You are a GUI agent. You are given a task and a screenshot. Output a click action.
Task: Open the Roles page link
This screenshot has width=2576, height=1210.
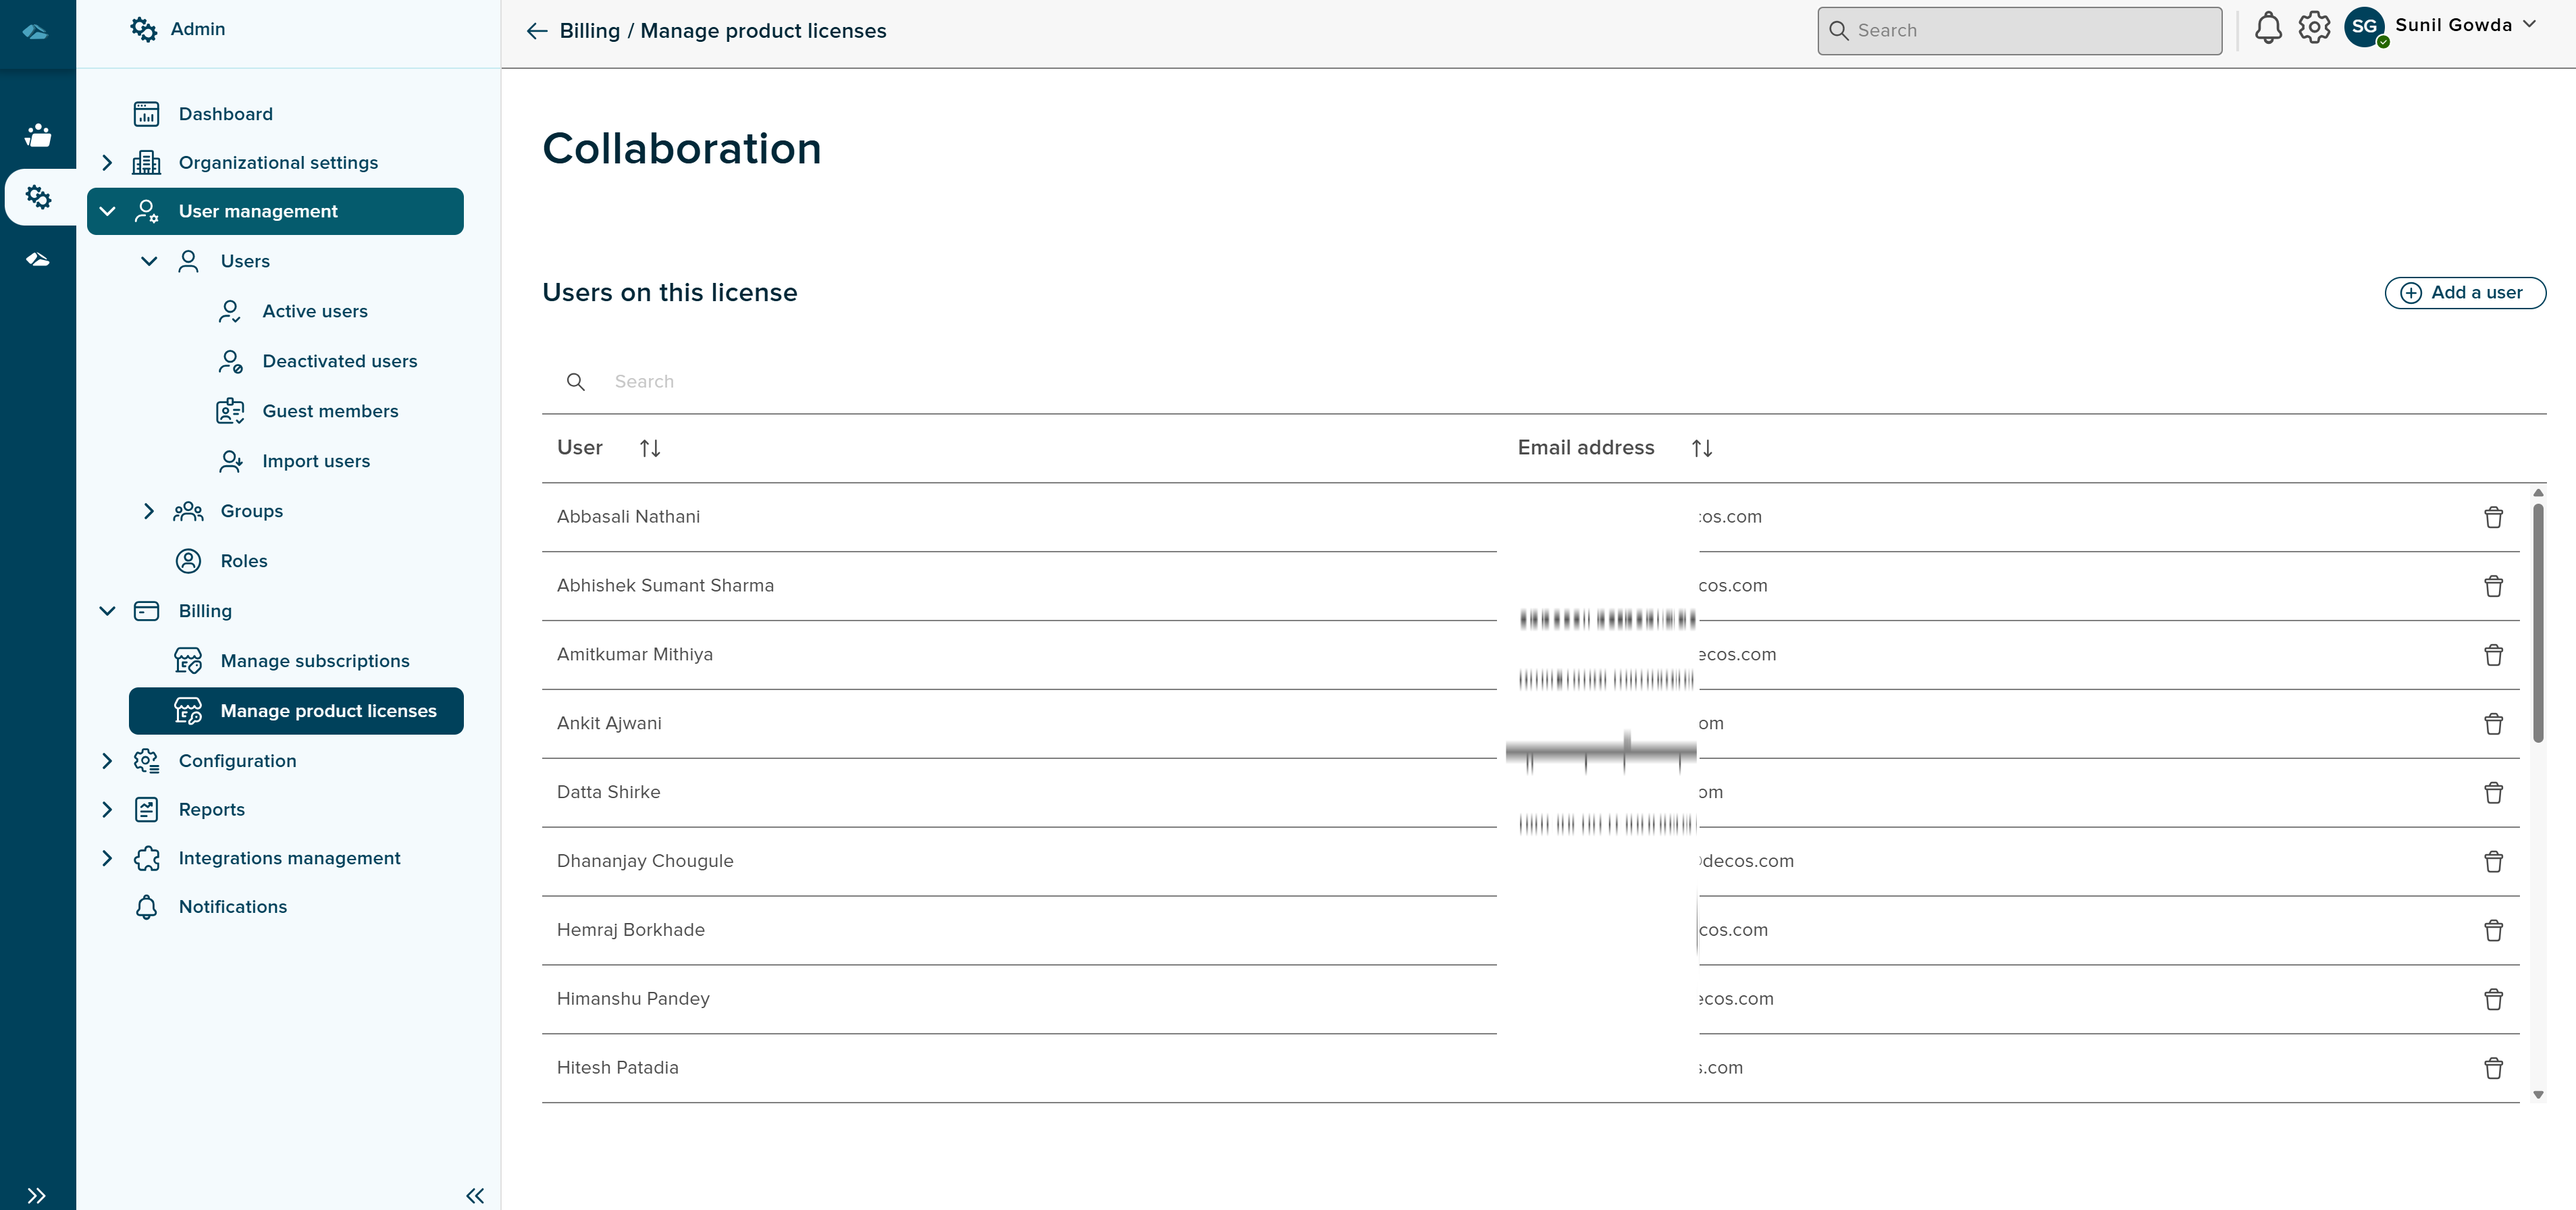pyautogui.click(x=243, y=561)
